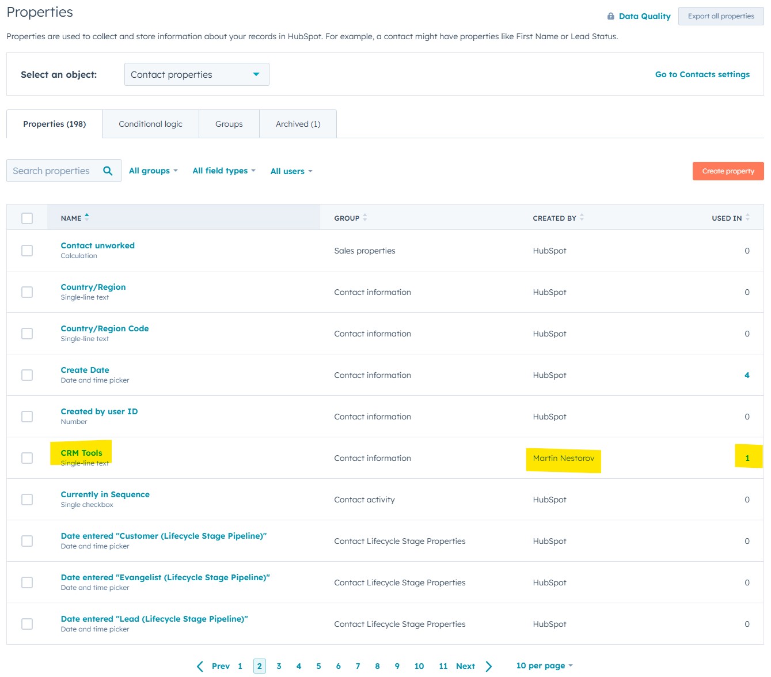Sort by Created By column arrows

pos(582,218)
